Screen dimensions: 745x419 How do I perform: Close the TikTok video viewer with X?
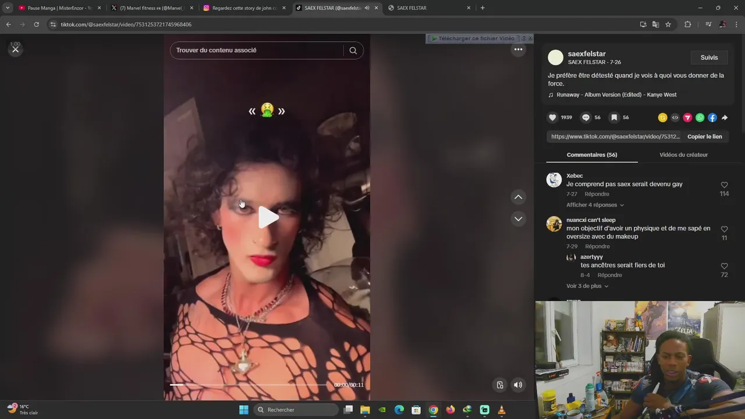pos(16,49)
